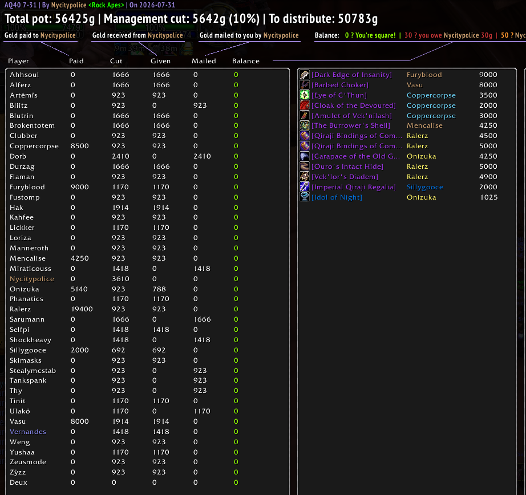Click the 1025 price of Idol of Night
This screenshot has height=495, width=526.
489,197
